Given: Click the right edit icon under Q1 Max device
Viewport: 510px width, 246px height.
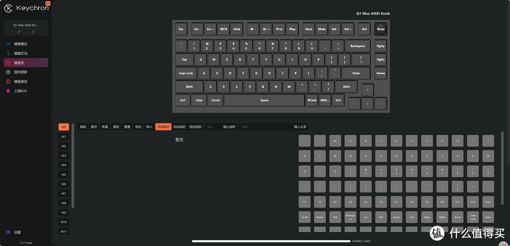Looking at the screenshot, I should 33,32.
